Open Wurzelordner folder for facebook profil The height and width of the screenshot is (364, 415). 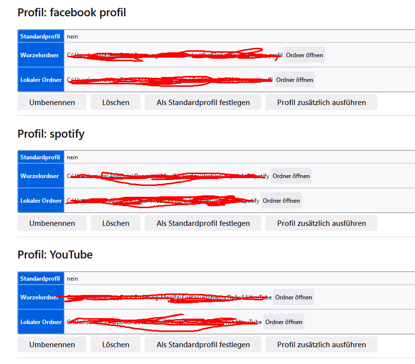[304, 55]
